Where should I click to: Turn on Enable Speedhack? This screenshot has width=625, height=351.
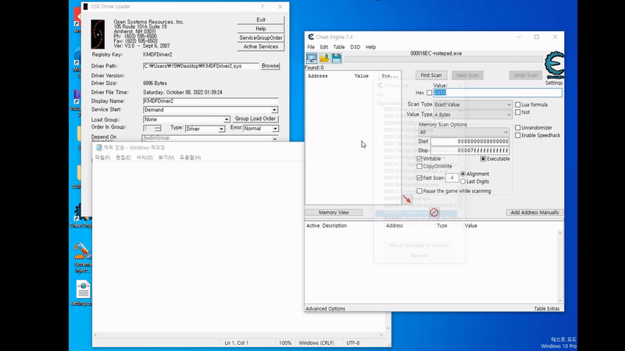pyautogui.click(x=517, y=135)
